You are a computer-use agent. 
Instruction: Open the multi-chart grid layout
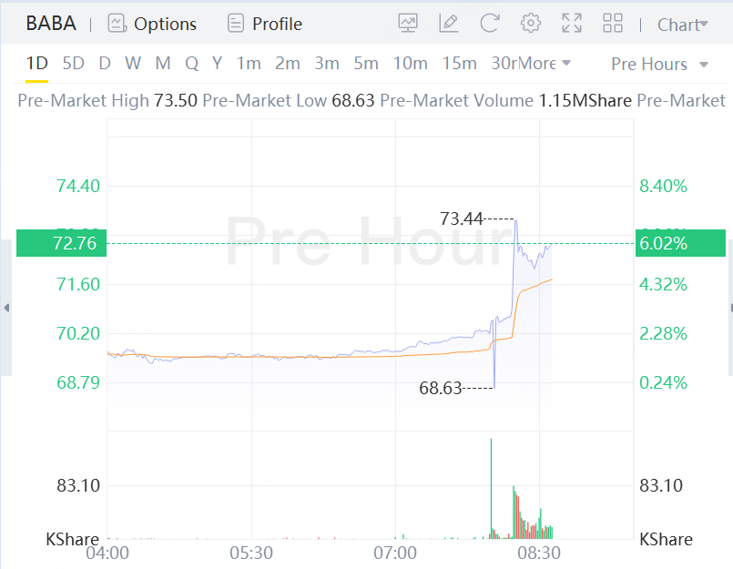(613, 24)
